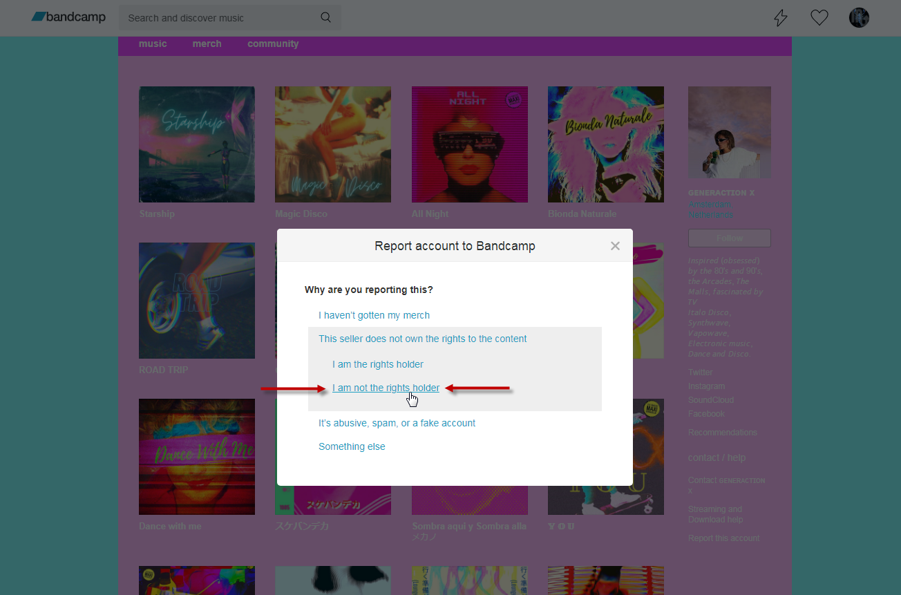
Task: Open the feed lightning bolt icon
Action: 781,18
